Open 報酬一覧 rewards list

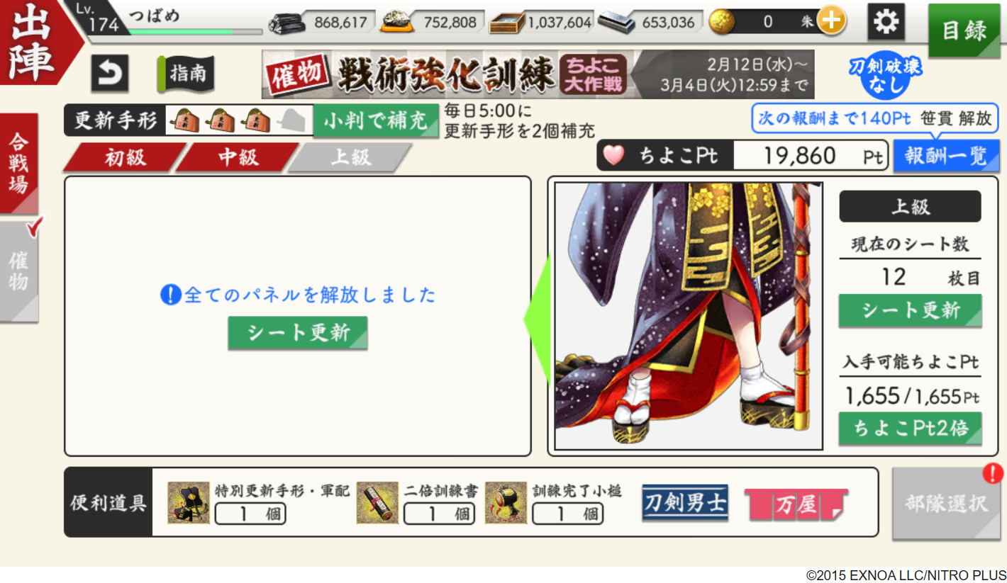pyautogui.click(x=945, y=156)
